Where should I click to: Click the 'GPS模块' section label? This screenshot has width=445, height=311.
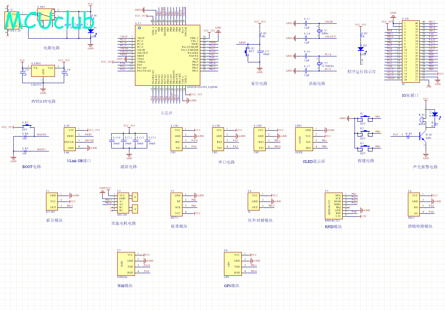coord(232,286)
